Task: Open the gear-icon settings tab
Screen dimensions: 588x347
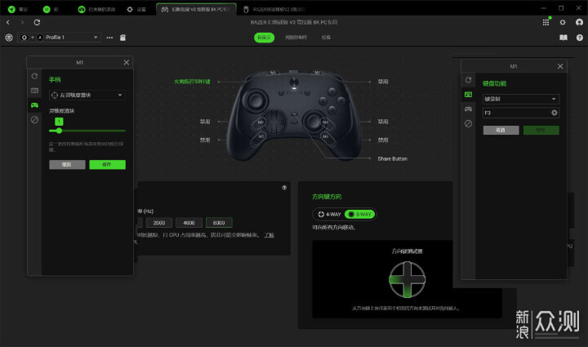Action: [136, 9]
